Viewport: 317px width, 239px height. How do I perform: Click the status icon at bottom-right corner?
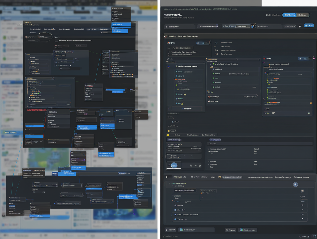tap(315, 236)
